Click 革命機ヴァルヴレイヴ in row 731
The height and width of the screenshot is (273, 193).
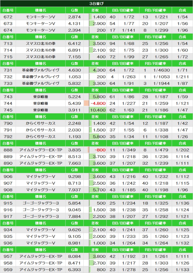(x=40, y=70)
